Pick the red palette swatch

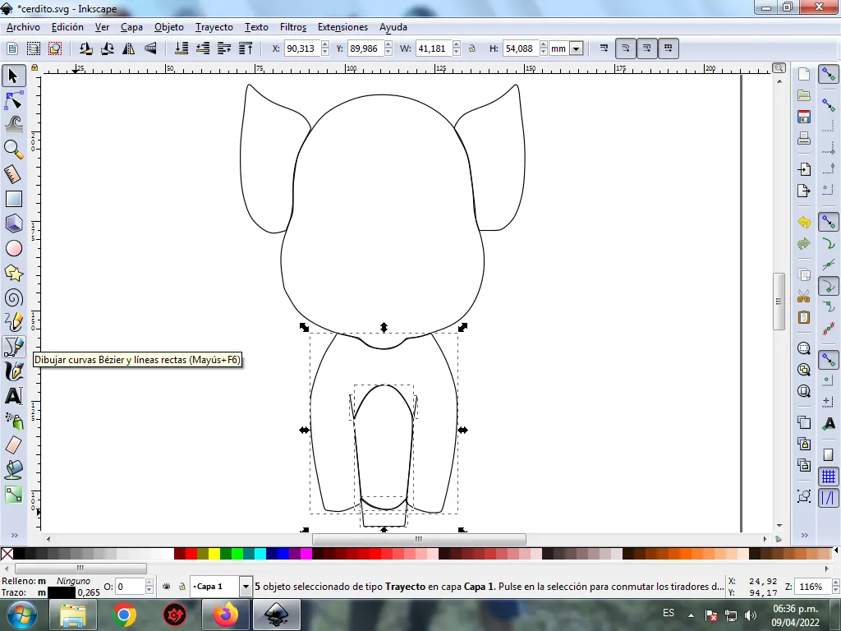coord(191,554)
